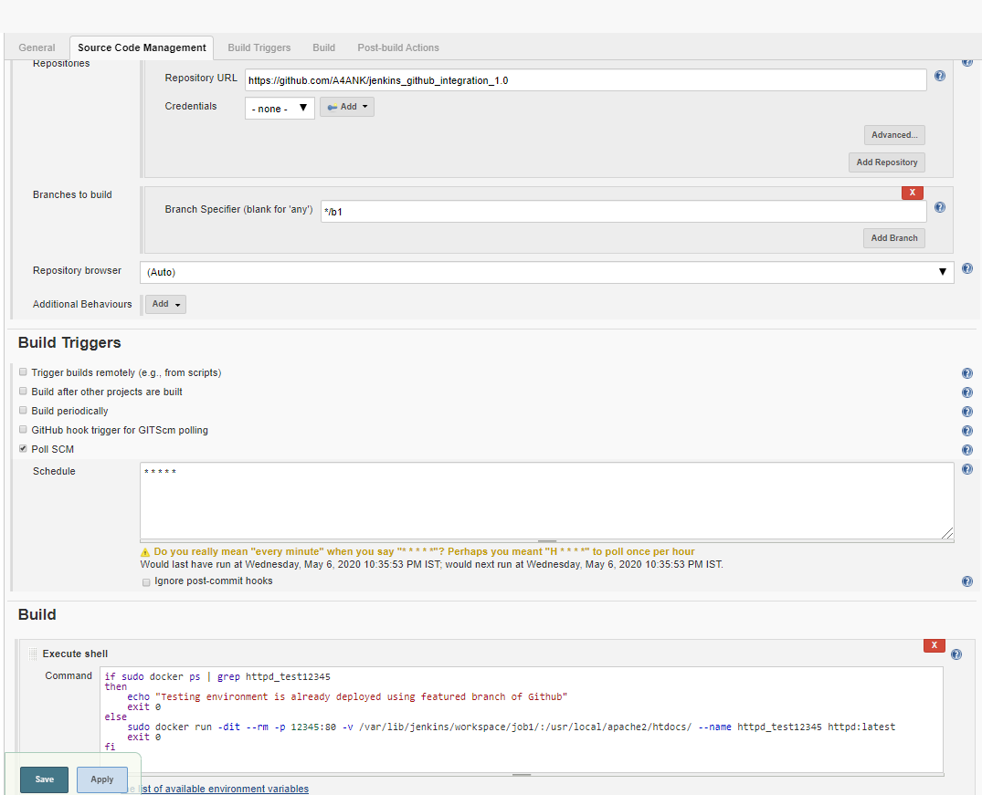Open the list of available environment variables

[x=222, y=789]
